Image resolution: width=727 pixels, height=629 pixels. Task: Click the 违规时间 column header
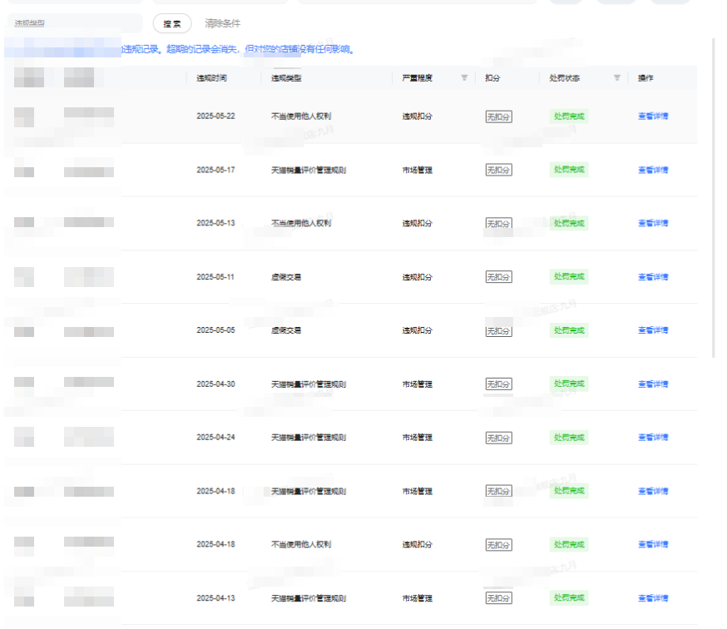click(x=211, y=78)
